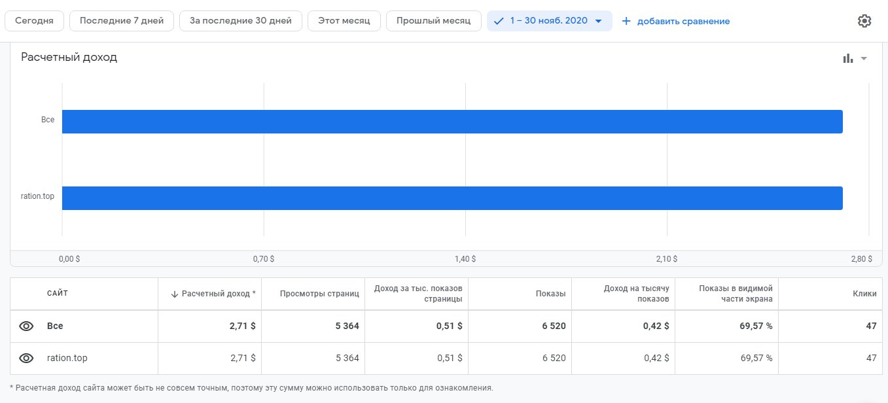Select the Последние 7 дней range

[x=121, y=21]
